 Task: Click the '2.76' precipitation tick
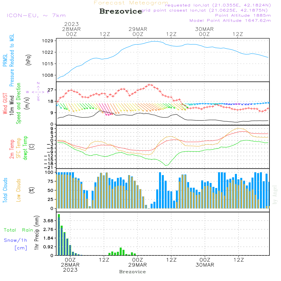(48, 229)
